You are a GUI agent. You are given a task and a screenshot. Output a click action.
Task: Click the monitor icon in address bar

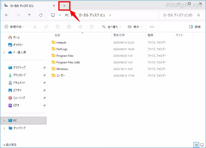click(x=53, y=15)
